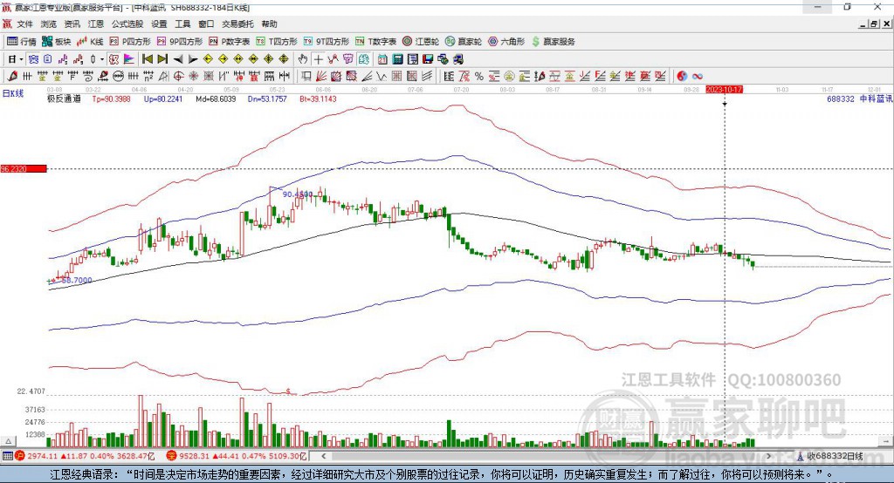Click the n² square number tool

[148, 76]
